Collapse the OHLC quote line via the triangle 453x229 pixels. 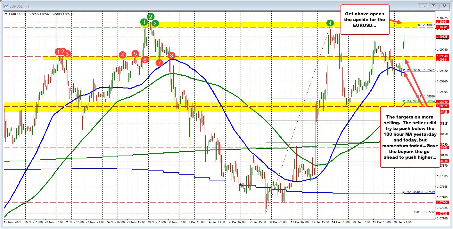click(x=6, y=14)
